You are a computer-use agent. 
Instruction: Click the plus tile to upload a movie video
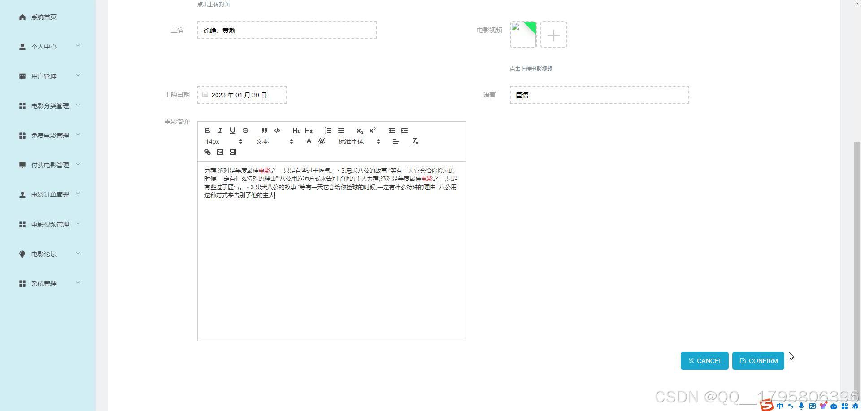(553, 35)
